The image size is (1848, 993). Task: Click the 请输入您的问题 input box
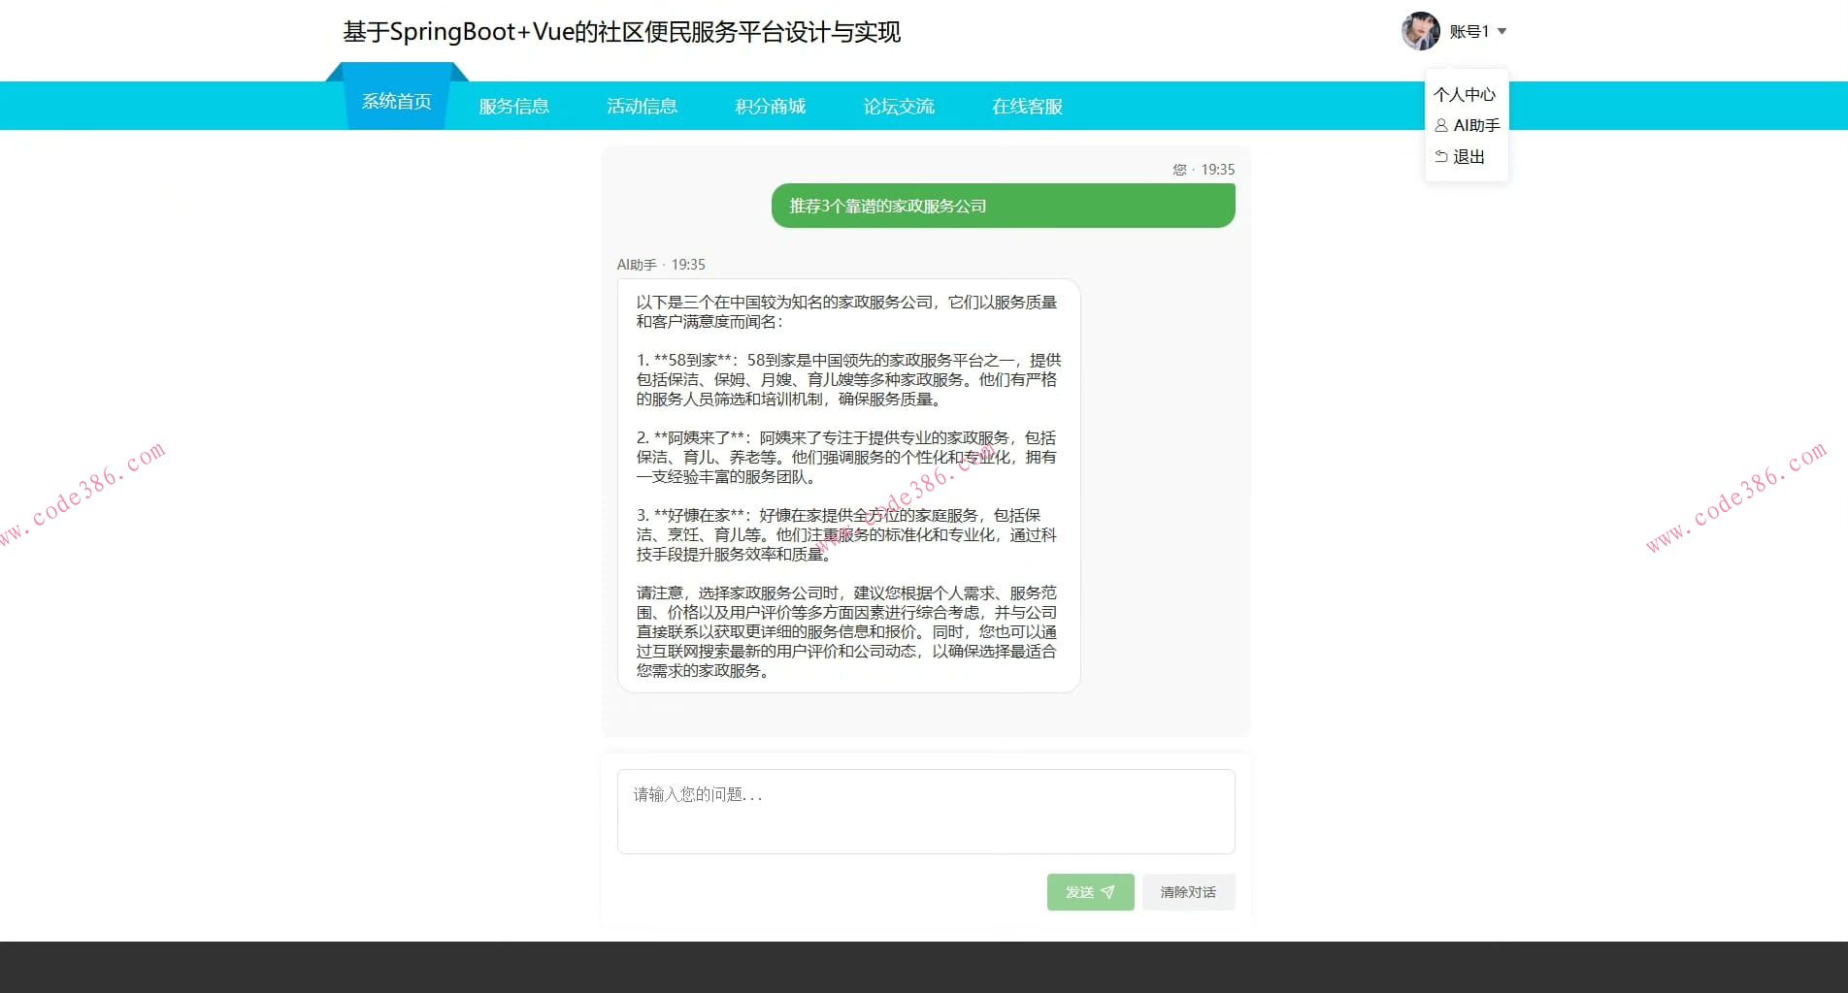point(925,811)
